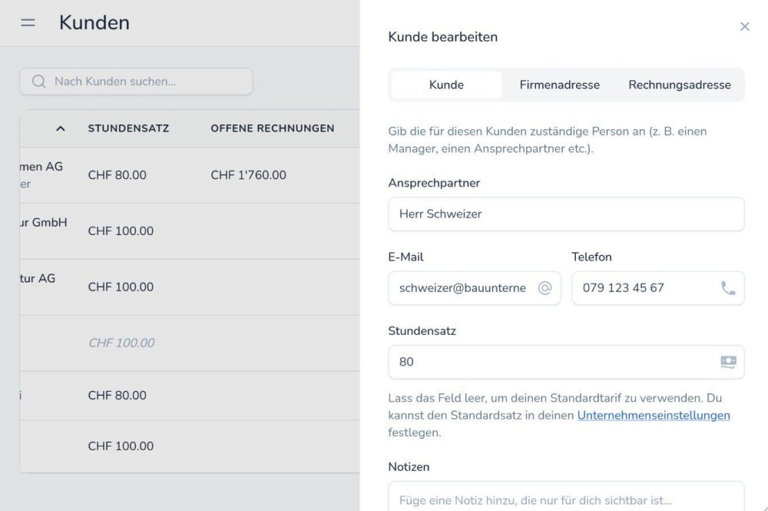Click the E-Mail input containing schweizer@bauunterne

tap(461, 287)
